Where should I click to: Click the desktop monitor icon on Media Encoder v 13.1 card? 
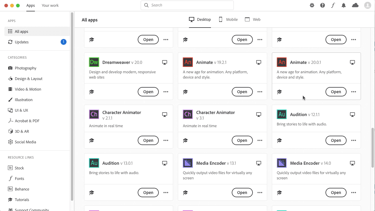pos(259,163)
